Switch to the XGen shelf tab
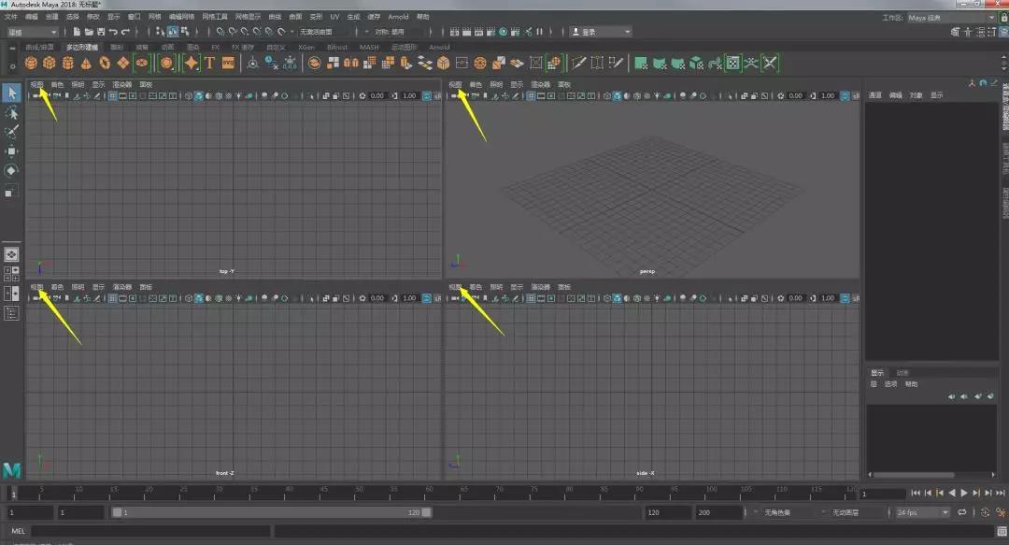The height and width of the screenshot is (545, 1009). pos(306,47)
